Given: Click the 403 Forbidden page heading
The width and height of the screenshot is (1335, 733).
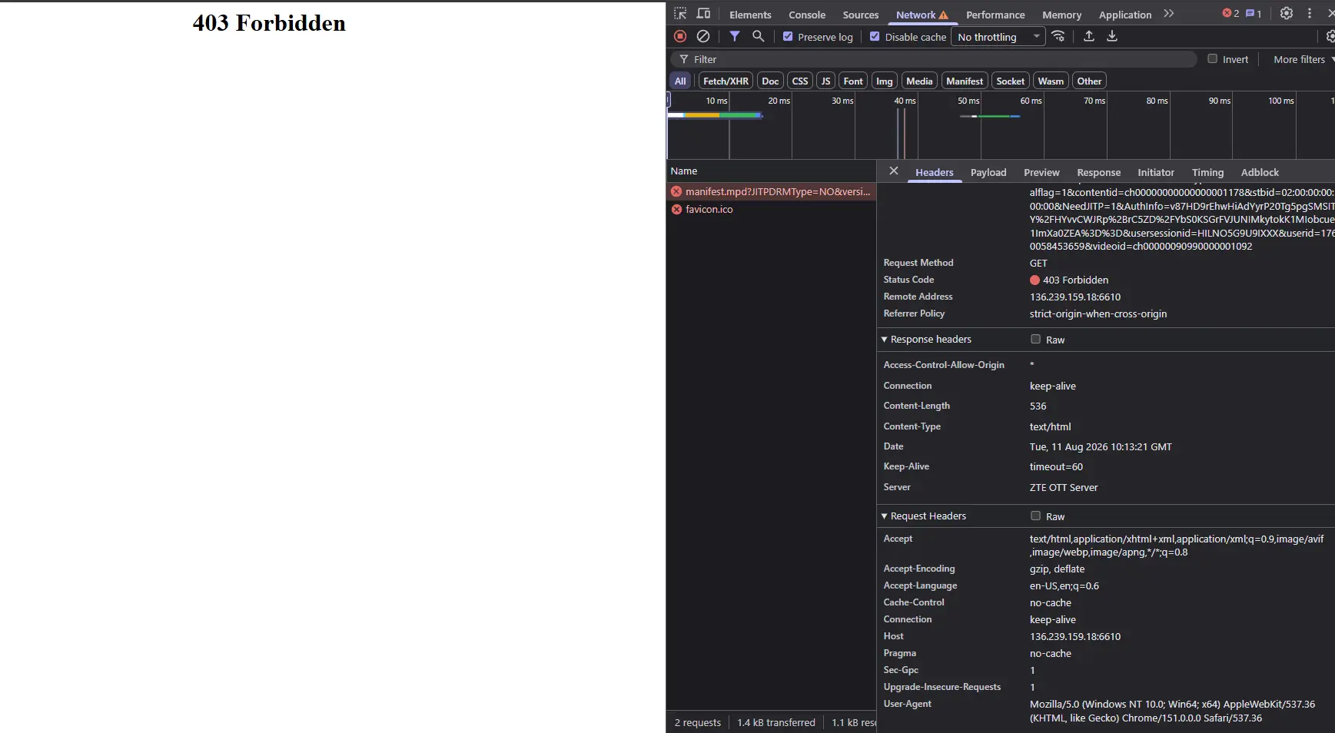Looking at the screenshot, I should (x=269, y=23).
